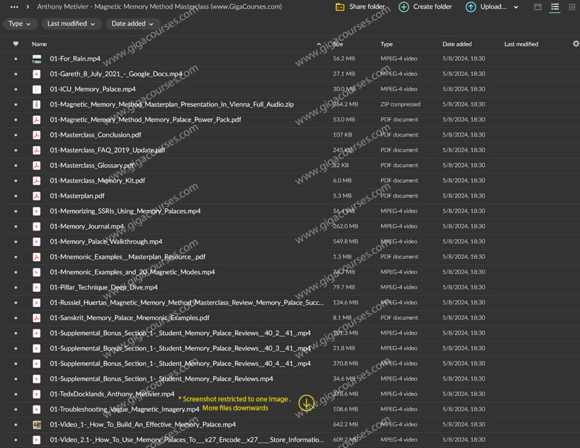This screenshot has width=580, height=448.
Task: Click the ZIP archive icon of Vienna_Full_Audio.zip
Action: click(37, 104)
